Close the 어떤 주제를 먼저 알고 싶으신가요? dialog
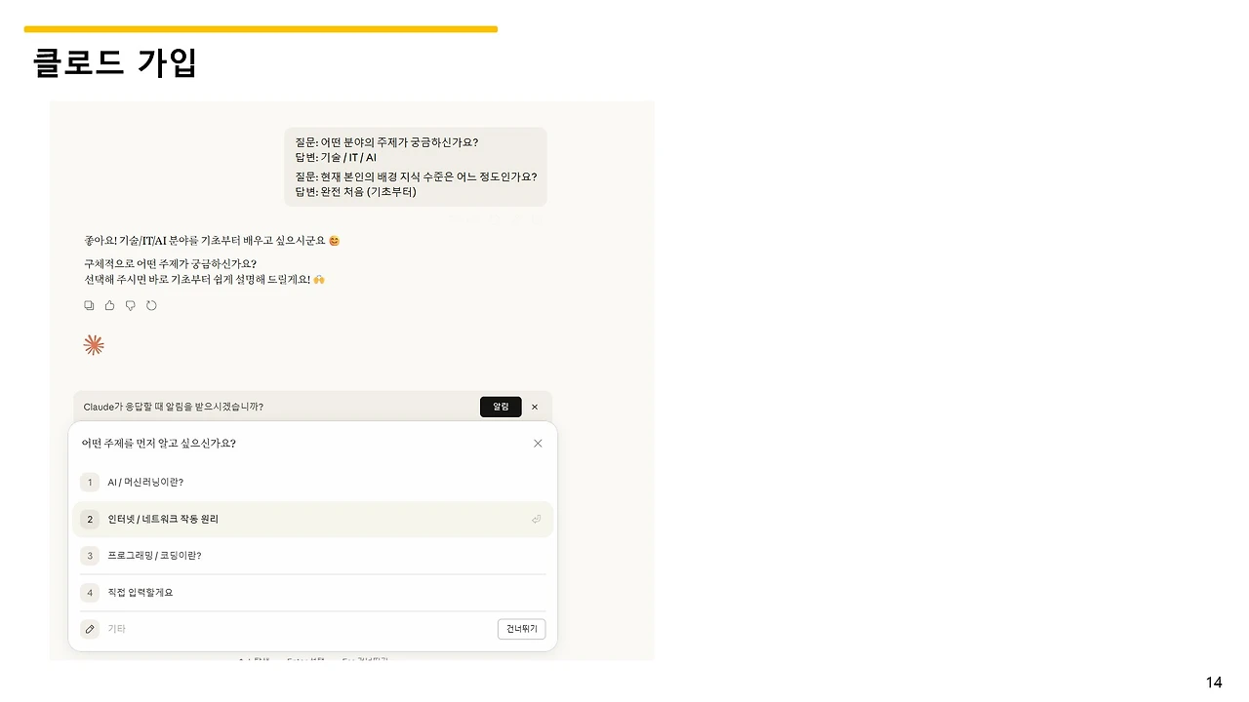The width and height of the screenshot is (1249, 702). (x=538, y=444)
